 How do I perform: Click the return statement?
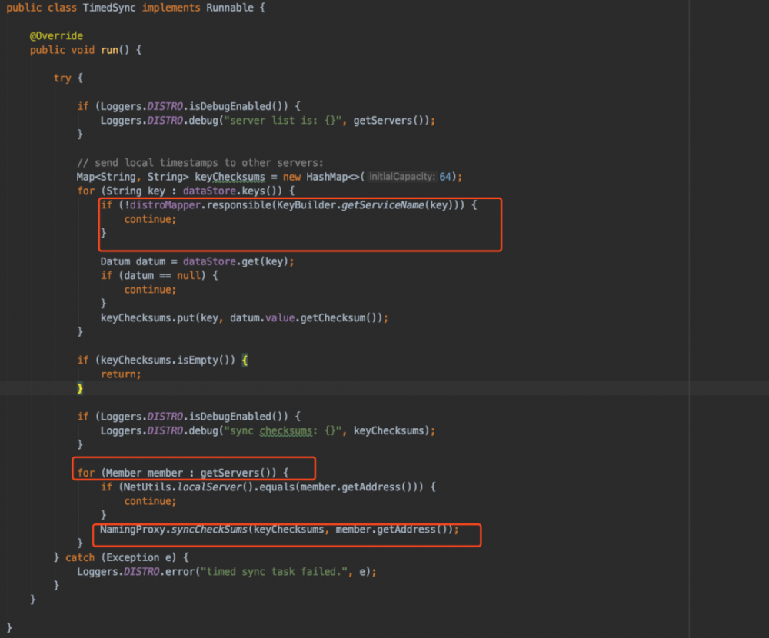[x=121, y=374]
